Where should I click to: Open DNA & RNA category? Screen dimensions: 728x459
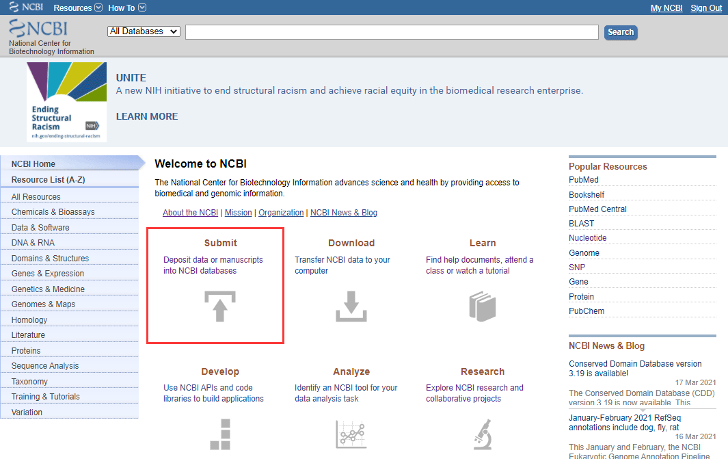(x=70, y=243)
